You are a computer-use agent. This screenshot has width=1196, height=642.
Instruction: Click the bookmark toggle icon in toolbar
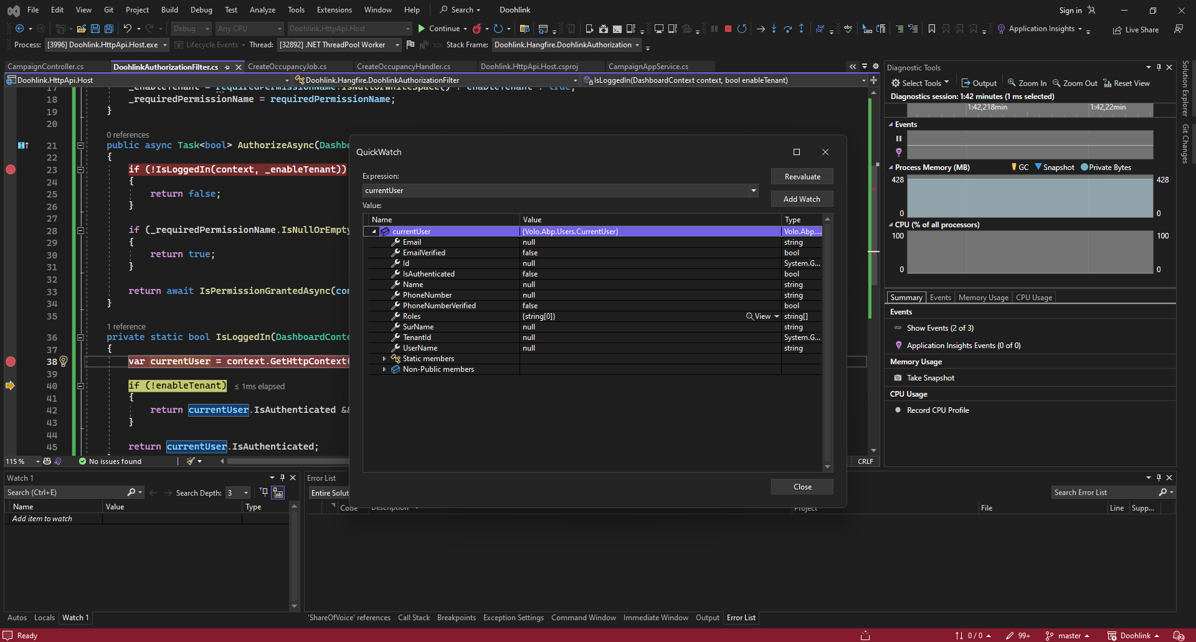(x=931, y=29)
